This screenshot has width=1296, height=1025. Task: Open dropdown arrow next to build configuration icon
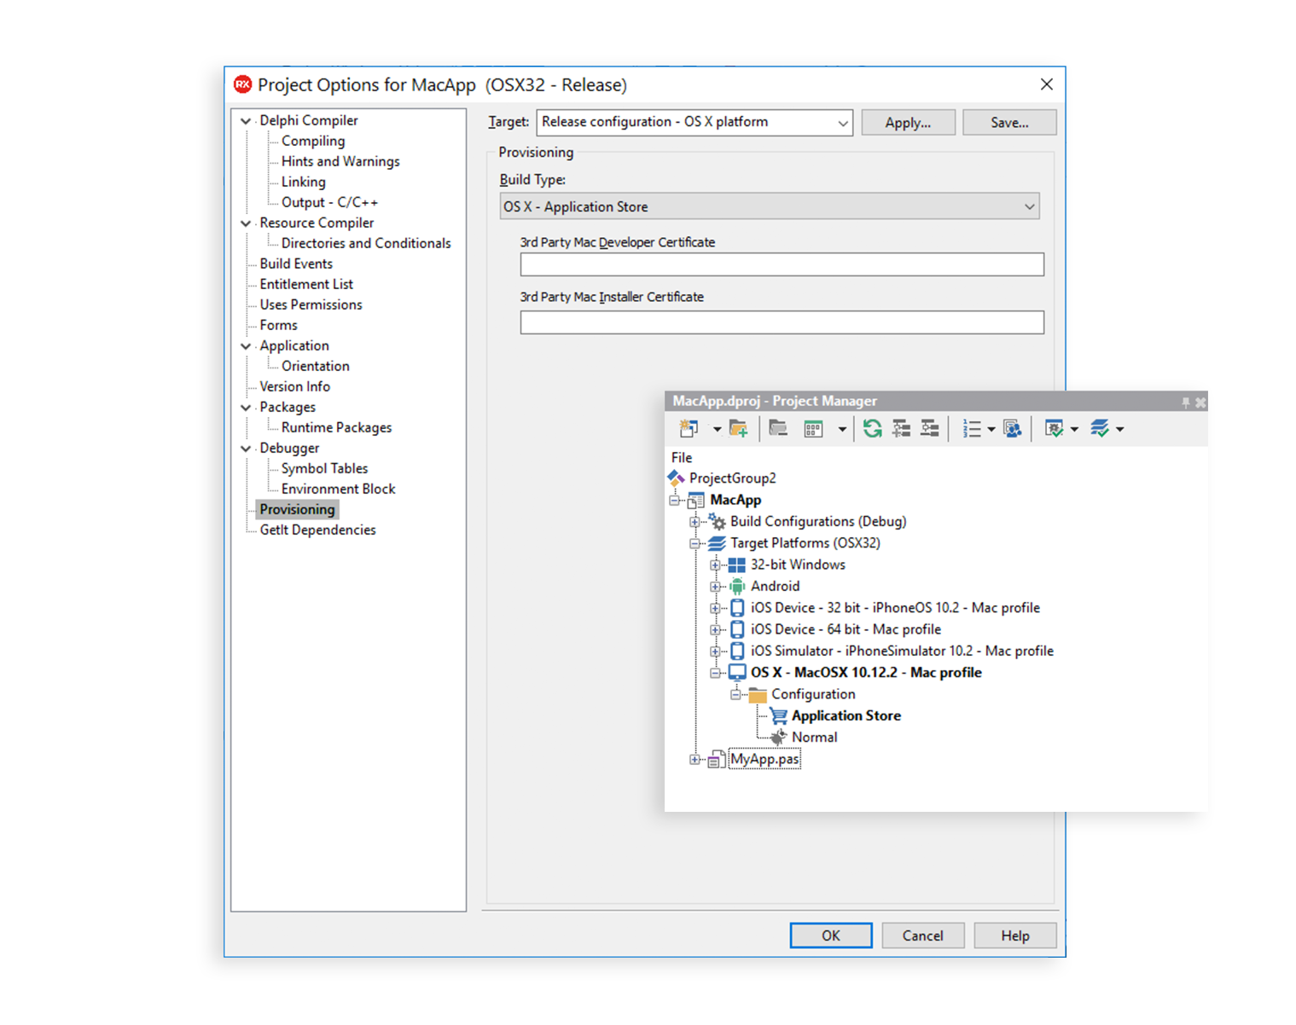(x=1074, y=430)
